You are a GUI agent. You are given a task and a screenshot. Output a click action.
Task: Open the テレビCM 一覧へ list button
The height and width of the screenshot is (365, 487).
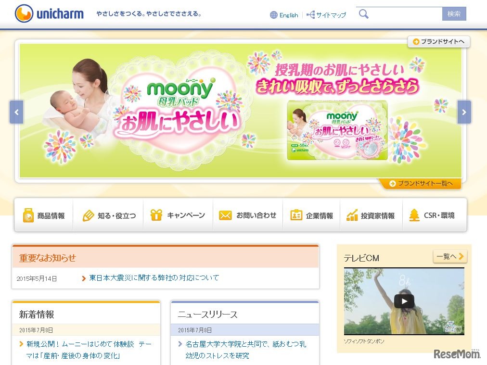450,256
